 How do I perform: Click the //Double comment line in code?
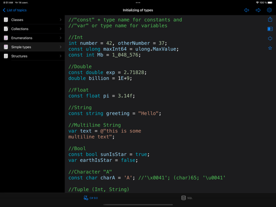[x=80, y=66]
